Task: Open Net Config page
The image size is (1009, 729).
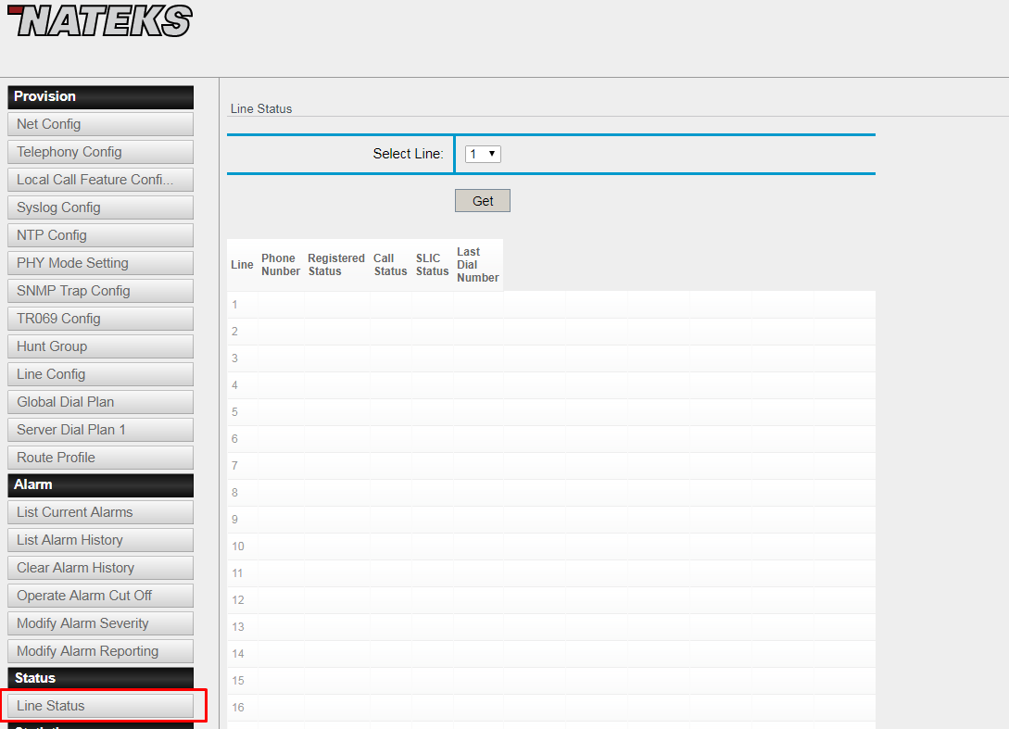Action: (x=100, y=124)
